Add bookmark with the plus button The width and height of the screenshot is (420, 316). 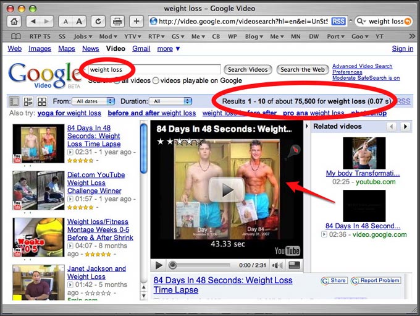click(136, 21)
